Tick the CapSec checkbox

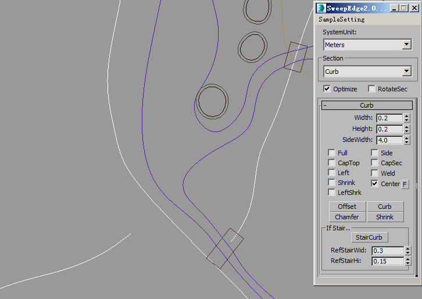[374, 163]
